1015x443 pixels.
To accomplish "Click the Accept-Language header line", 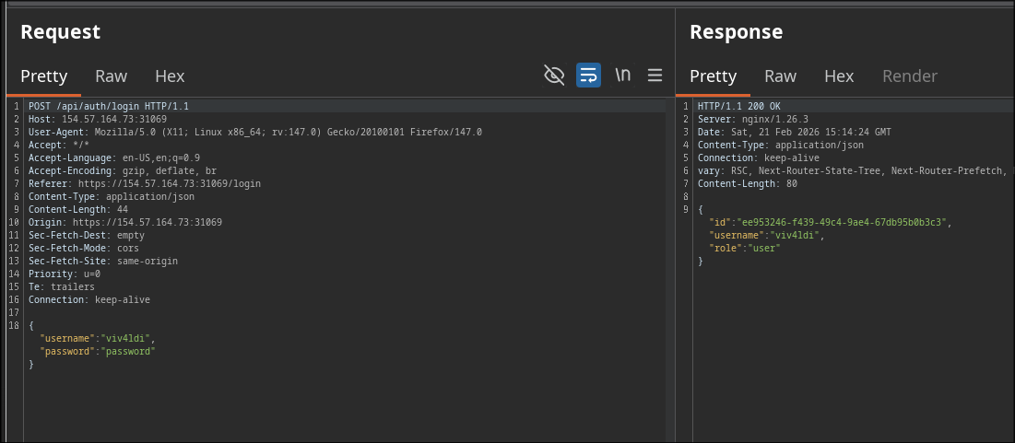I will [114, 157].
